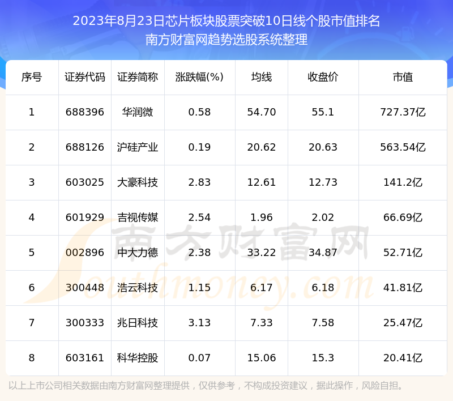This screenshot has width=453, height=401.
Task: Click the 收盘价 column header
Action: click(323, 77)
